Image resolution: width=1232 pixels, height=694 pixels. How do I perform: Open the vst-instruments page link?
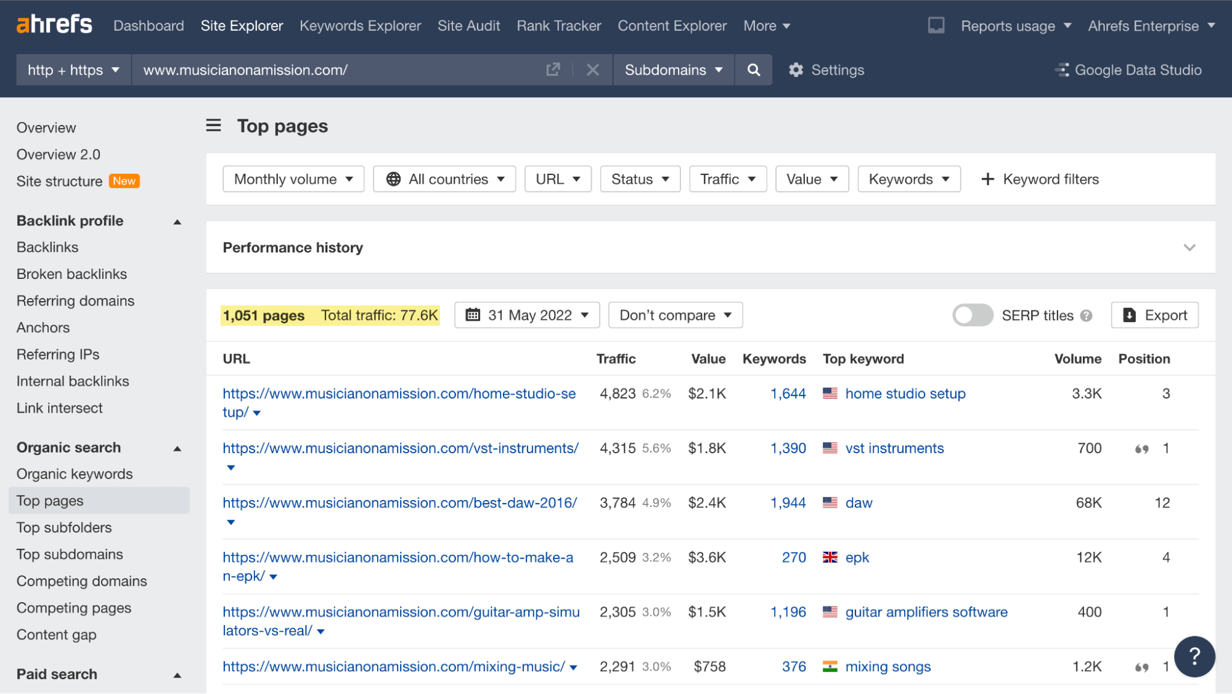tap(401, 448)
